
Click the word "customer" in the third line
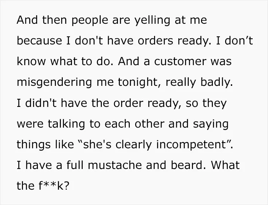click(180, 62)
